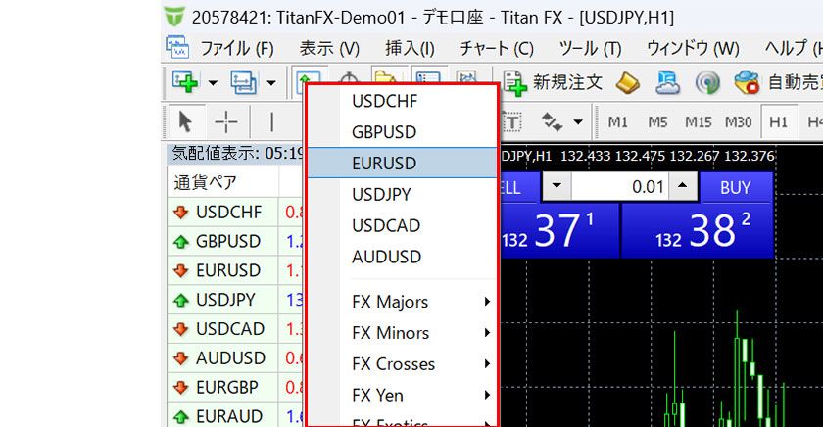Select the vertical line drawing tool
Image resolution: width=823 pixels, height=427 pixels.
tap(271, 122)
